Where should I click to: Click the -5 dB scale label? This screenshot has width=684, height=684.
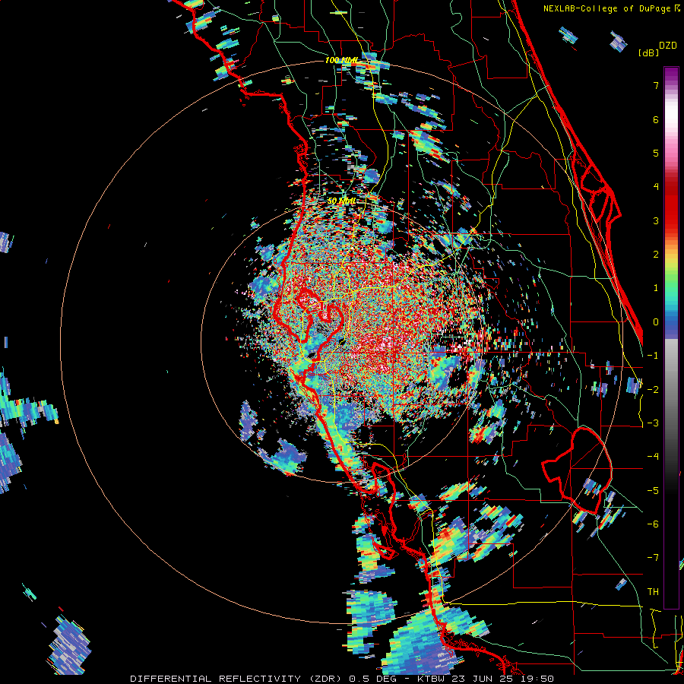[653, 490]
